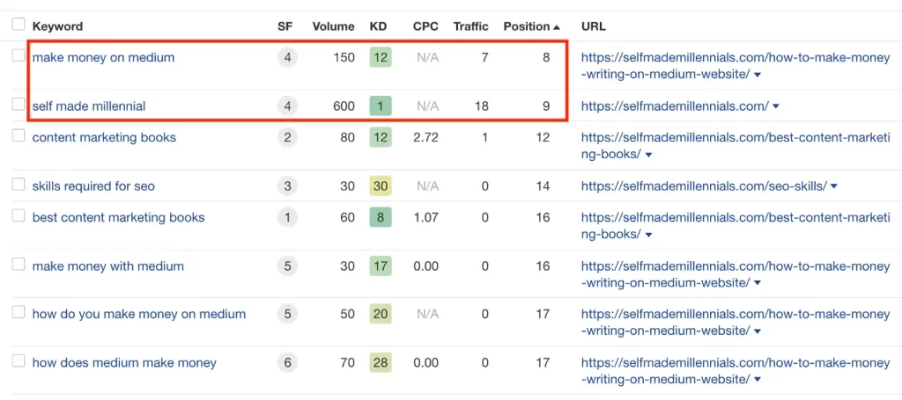Viewport: 902px width, 400px height.
Task: Sort by Volume column header
Action: coord(333,26)
